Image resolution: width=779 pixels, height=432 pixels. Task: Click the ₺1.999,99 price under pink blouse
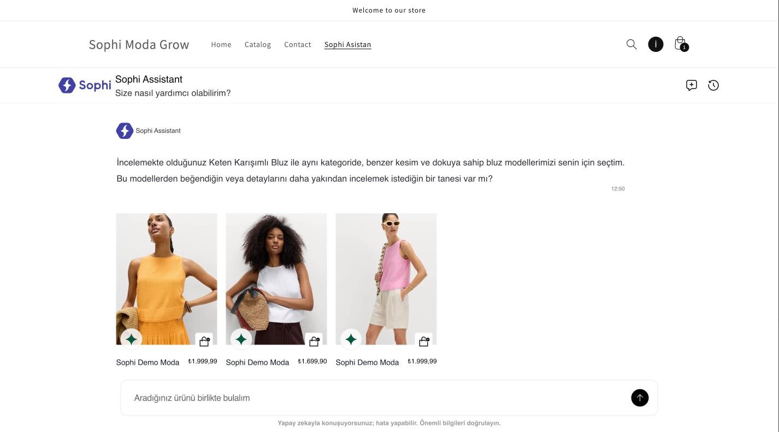[422, 361]
